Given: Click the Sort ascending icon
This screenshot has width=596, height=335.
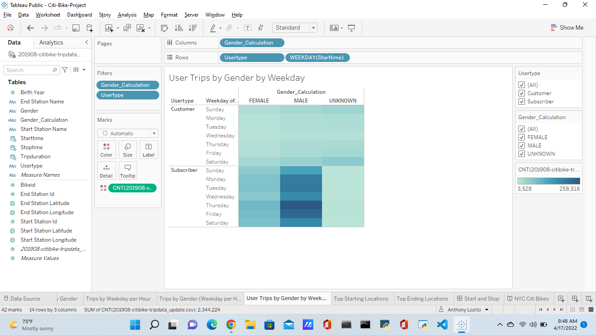Looking at the screenshot, I should [178, 28].
